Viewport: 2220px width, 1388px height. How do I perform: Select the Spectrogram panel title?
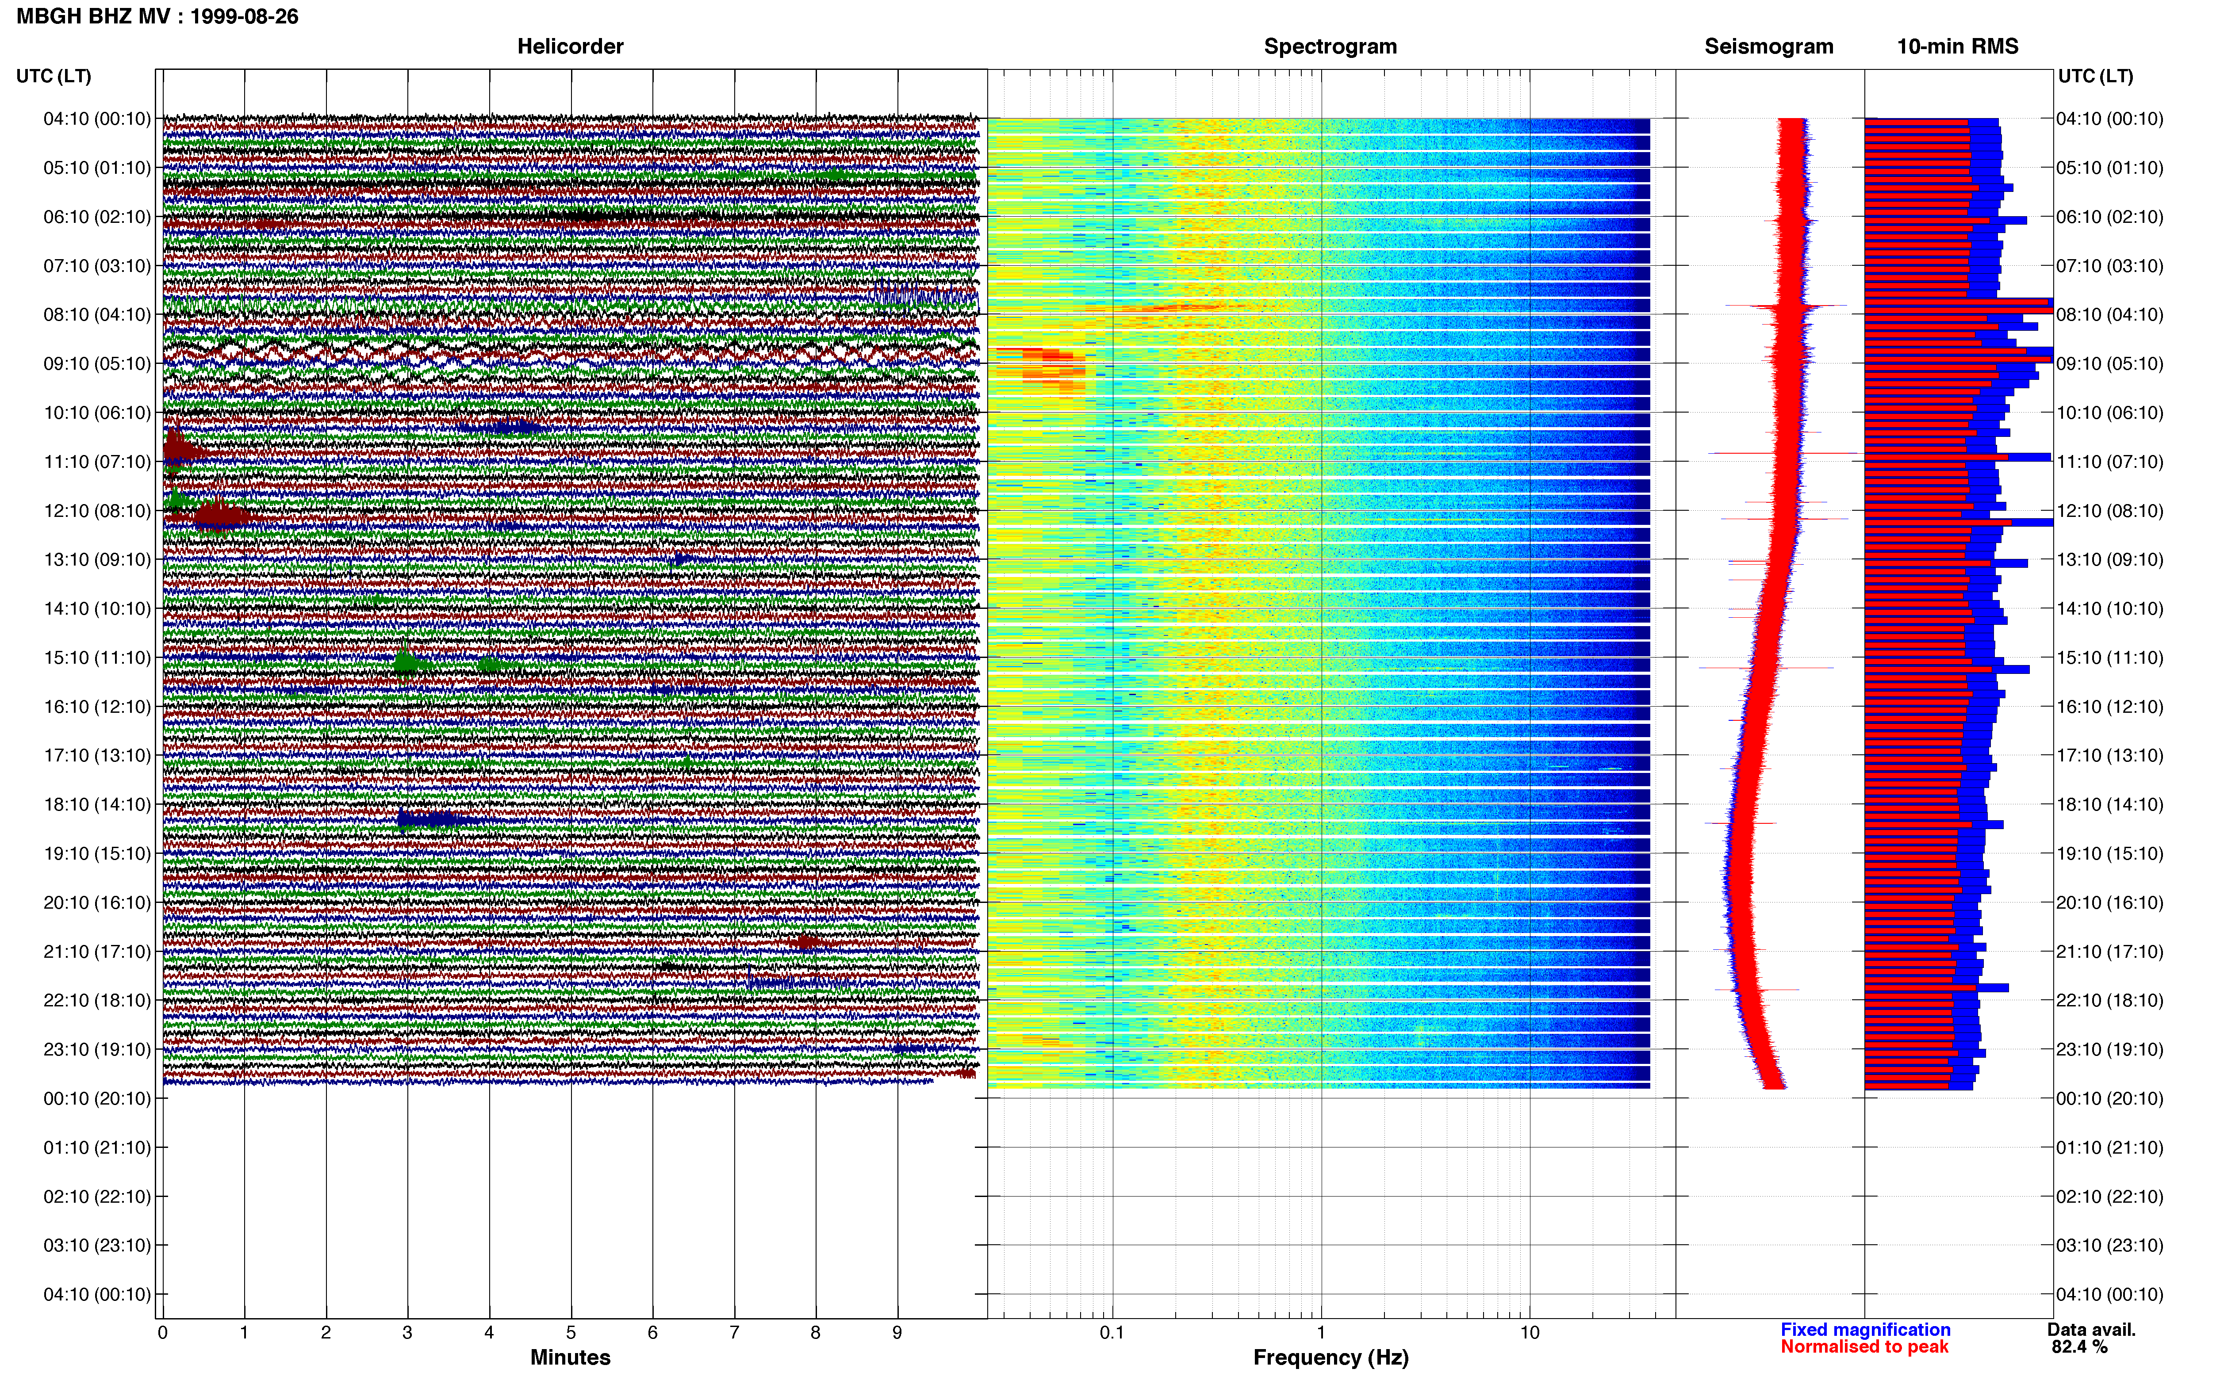[1330, 47]
